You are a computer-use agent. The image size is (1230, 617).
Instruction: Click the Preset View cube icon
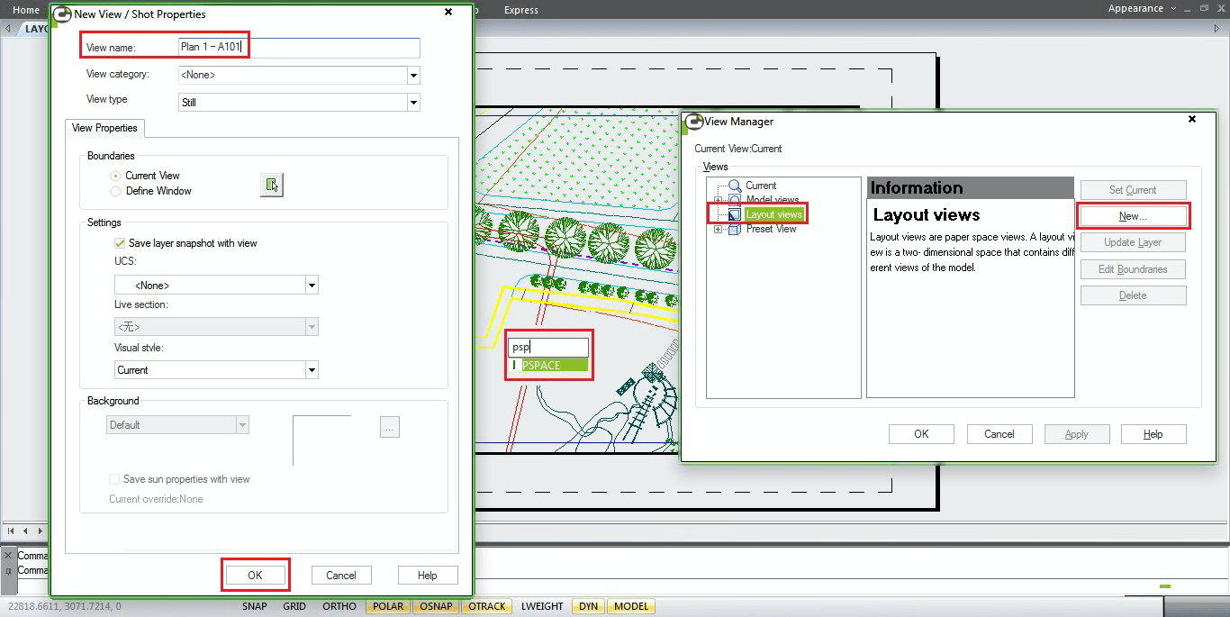pyautogui.click(x=735, y=229)
